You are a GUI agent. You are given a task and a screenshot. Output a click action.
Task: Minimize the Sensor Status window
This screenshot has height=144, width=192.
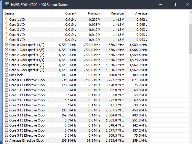(x=161, y=4)
